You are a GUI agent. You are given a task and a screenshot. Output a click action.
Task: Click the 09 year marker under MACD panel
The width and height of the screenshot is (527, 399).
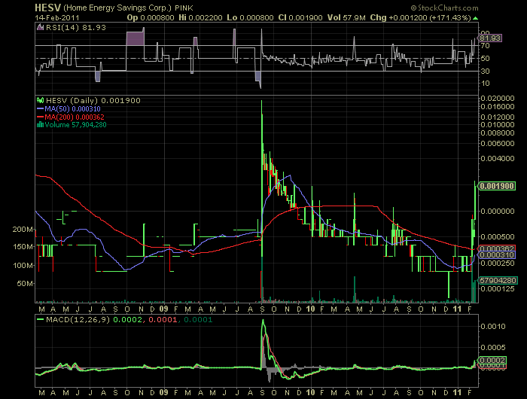163,392
